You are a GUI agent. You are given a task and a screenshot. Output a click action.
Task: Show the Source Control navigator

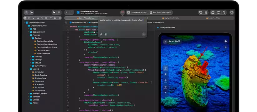click(29, 18)
